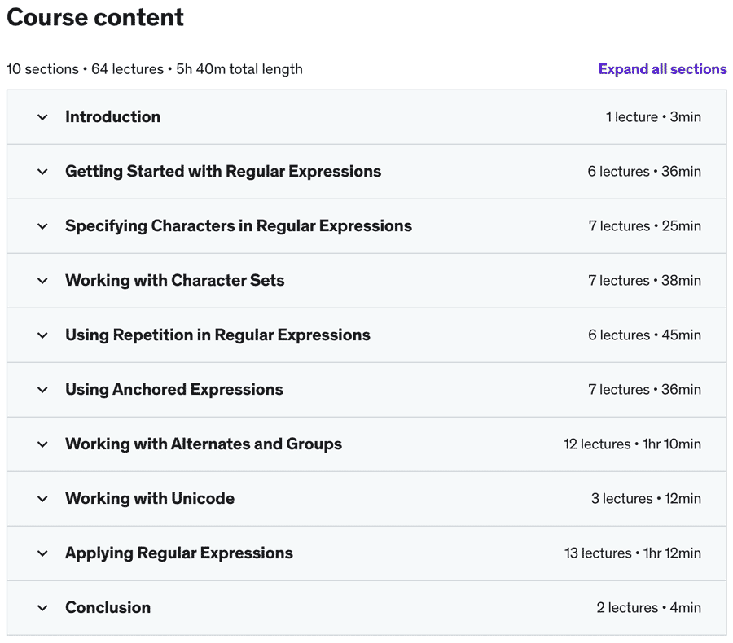Click chevron next to Working with Character Sets
The height and width of the screenshot is (643, 733).
(x=42, y=281)
